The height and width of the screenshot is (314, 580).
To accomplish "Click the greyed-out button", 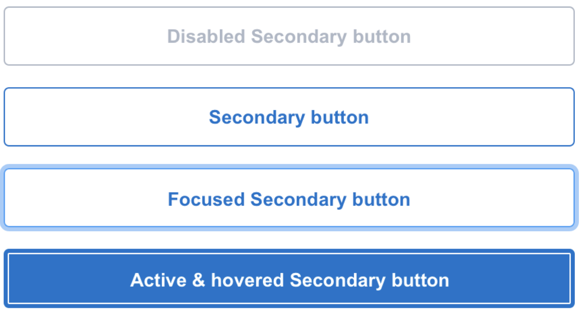I will coord(289,36).
